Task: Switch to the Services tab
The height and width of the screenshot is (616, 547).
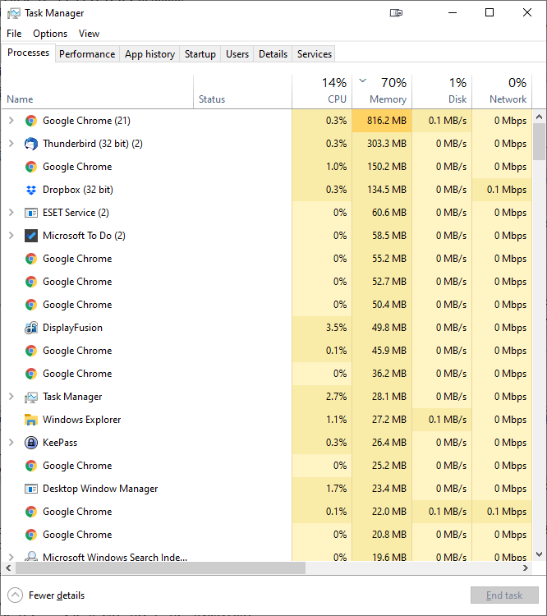Action: point(314,54)
